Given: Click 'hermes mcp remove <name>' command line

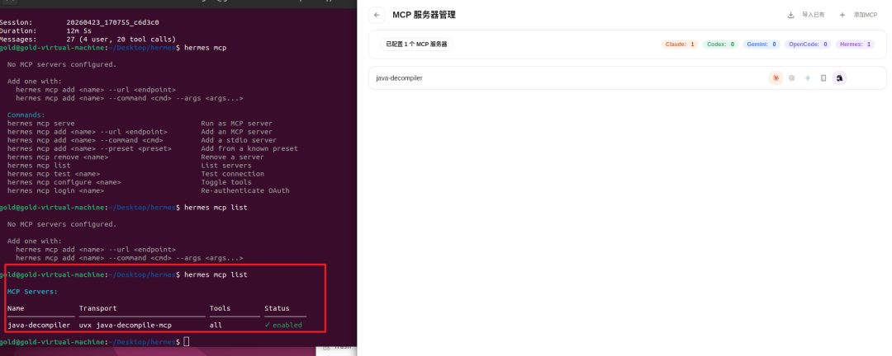Looking at the screenshot, I should point(58,157).
